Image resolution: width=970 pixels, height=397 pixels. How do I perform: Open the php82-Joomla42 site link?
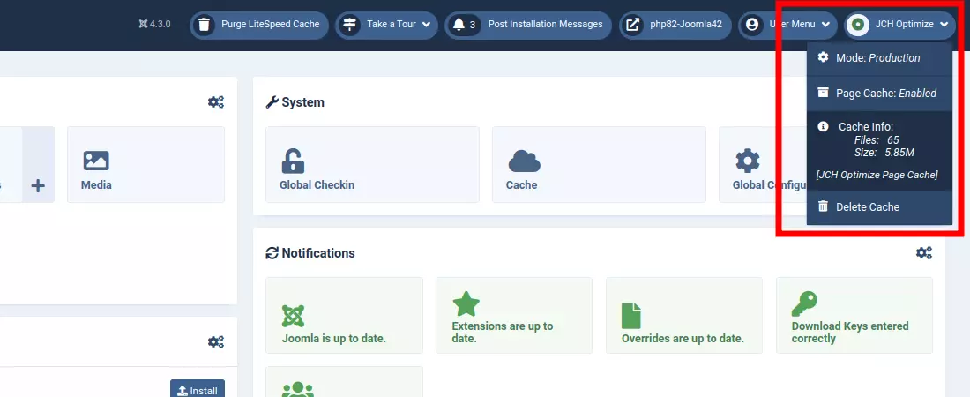pyautogui.click(x=675, y=25)
